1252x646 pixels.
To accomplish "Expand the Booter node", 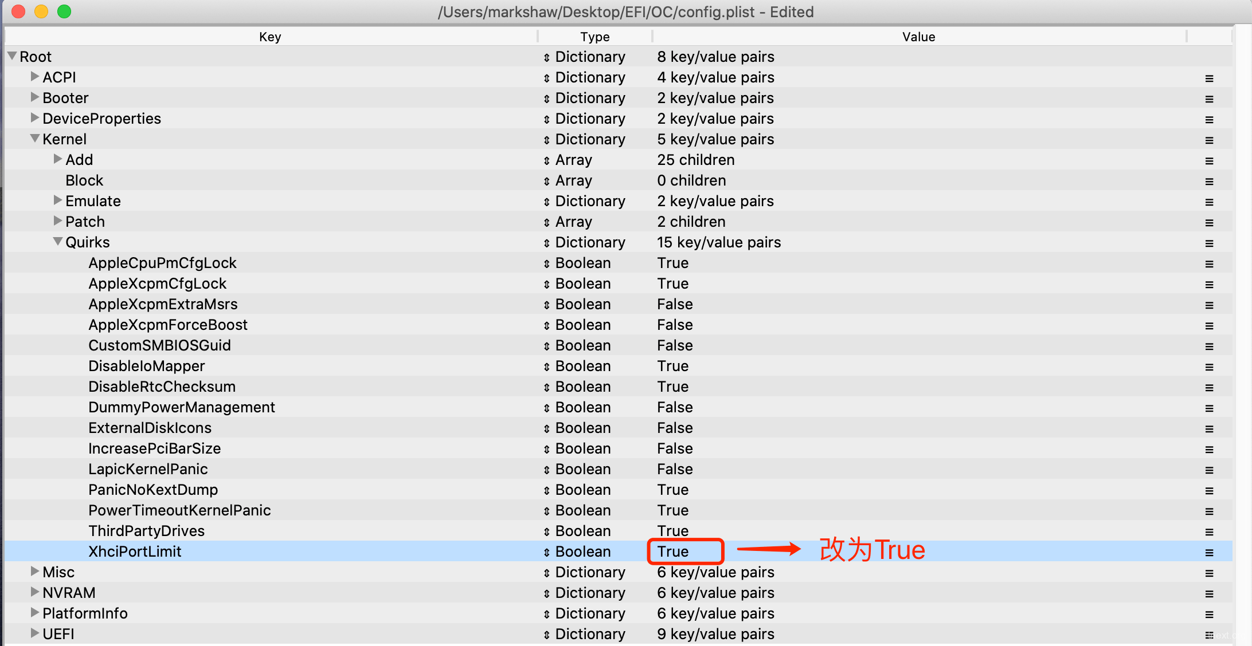I will (34, 97).
